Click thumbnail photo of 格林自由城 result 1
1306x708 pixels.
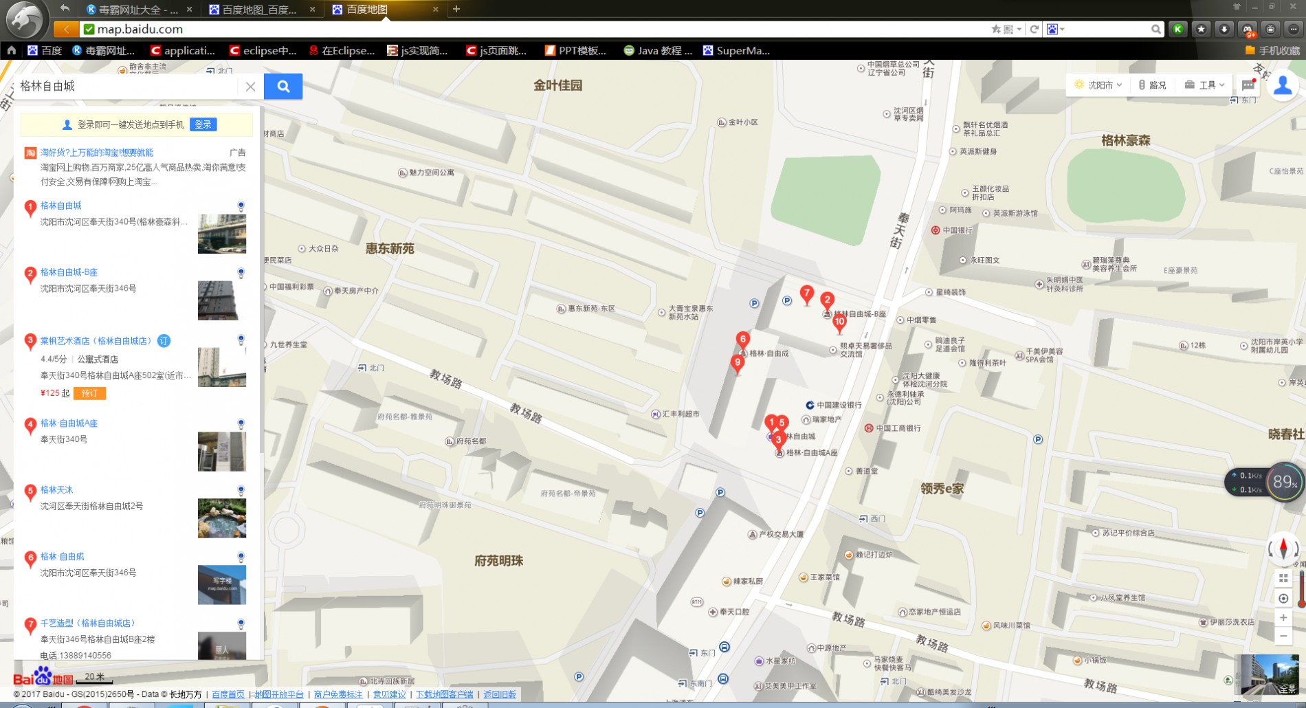pos(221,234)
